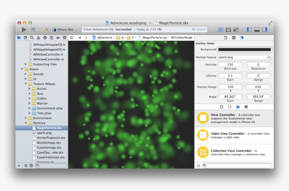Collapse the Particles folder
Viewport: 289px width, 191px height.
click(x=26, y=123)
